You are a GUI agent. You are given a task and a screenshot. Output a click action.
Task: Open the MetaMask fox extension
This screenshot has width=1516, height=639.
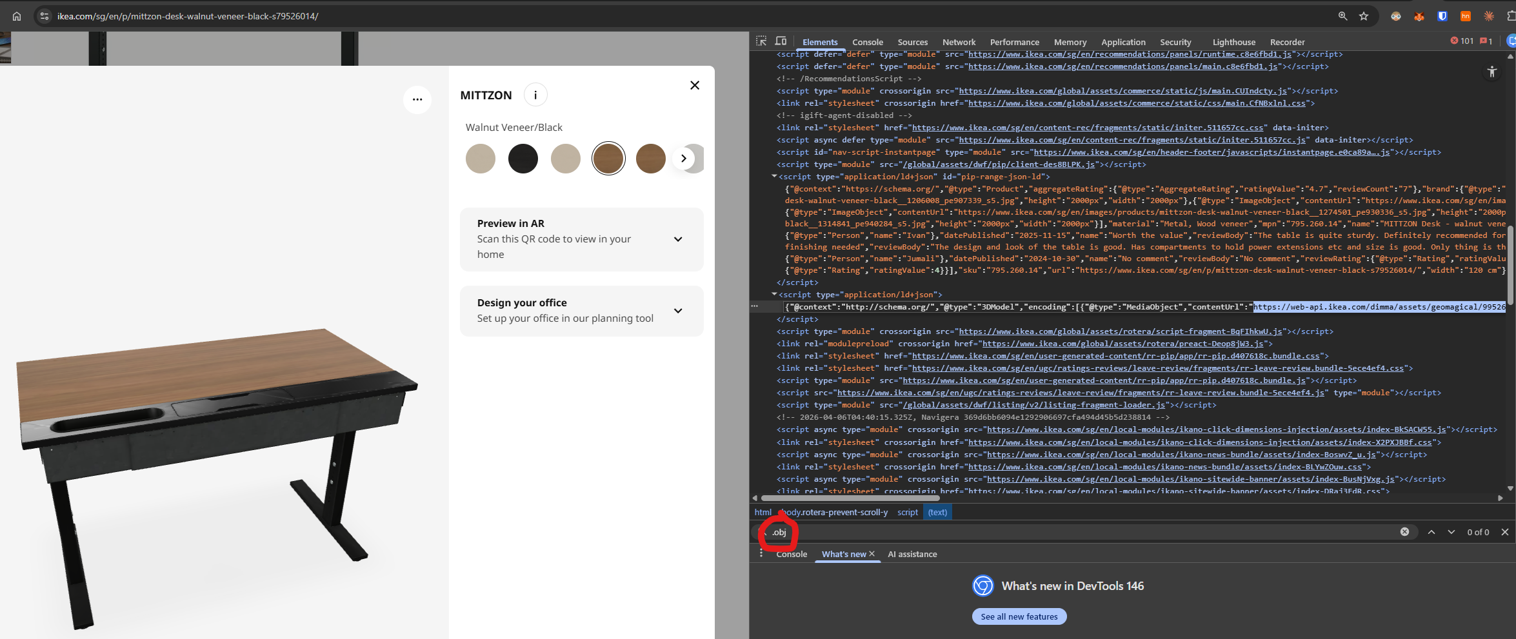[1419, 16]
